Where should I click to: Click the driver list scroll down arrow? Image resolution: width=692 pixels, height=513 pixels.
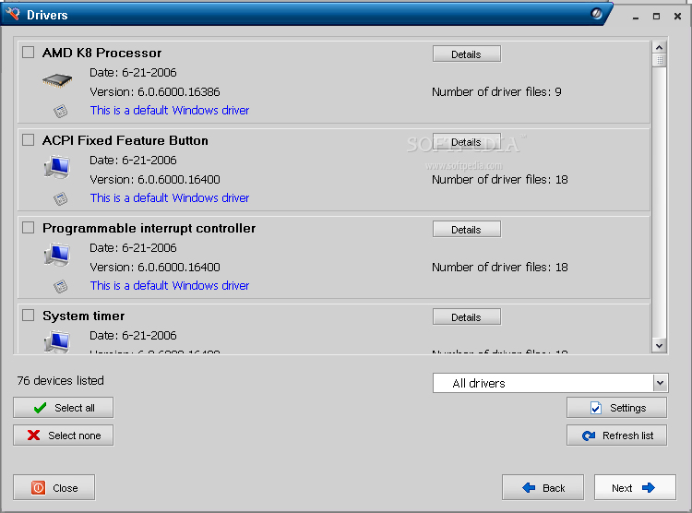tap(659, 346)
